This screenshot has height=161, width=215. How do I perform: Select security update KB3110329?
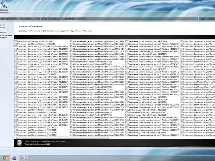coord(97,67)
